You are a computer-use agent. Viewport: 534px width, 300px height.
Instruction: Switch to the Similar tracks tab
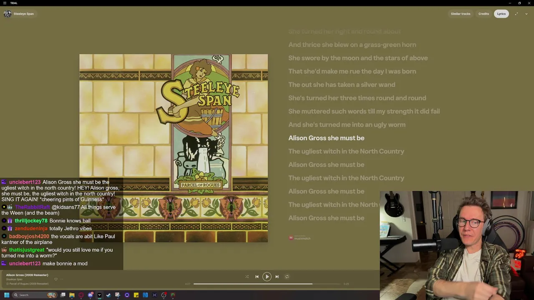click(x=461, y=14)
